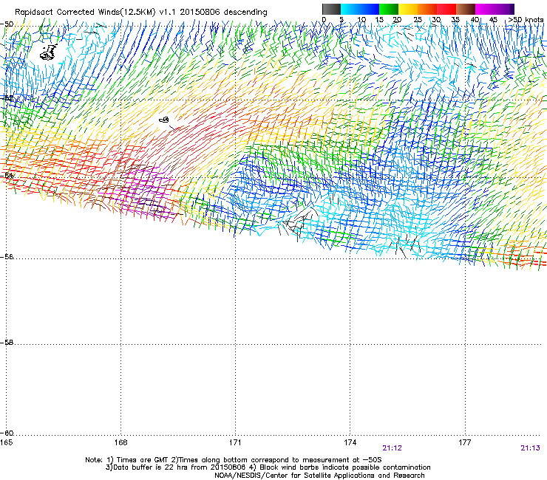Click the '40' legend scale label

pyautogui.click(x=475, y=20)
